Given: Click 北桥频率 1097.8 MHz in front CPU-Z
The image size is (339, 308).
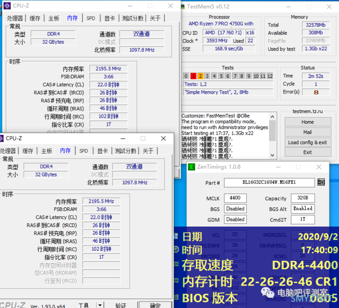Looking at the screenshot, I should tap(135, 182).
